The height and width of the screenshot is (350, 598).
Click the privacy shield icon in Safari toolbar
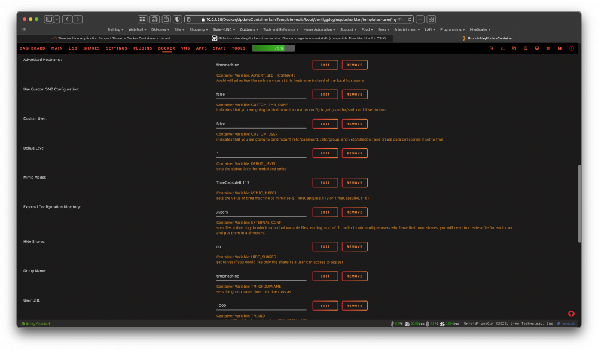[x=178, y=19]
